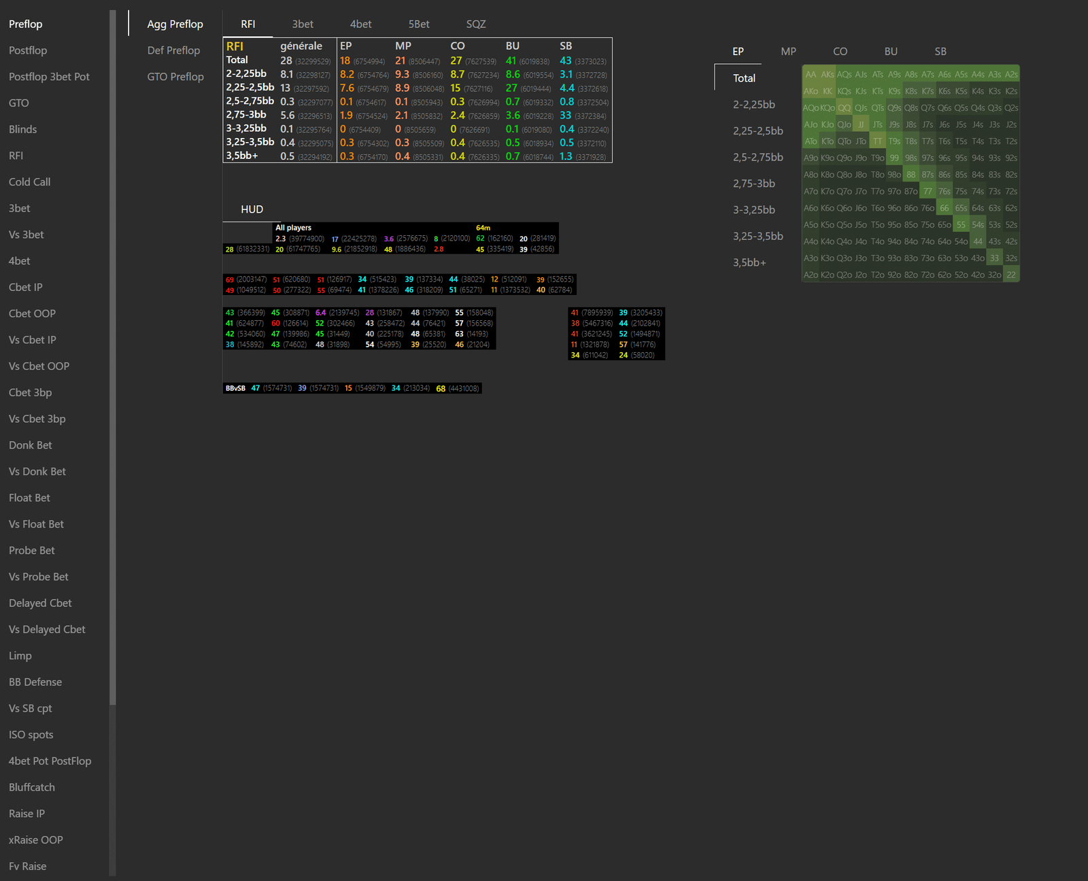
Task: Select 2-2,25bb sizing filter beside grid
Action: pyautogui.click(x=754, y=105)
